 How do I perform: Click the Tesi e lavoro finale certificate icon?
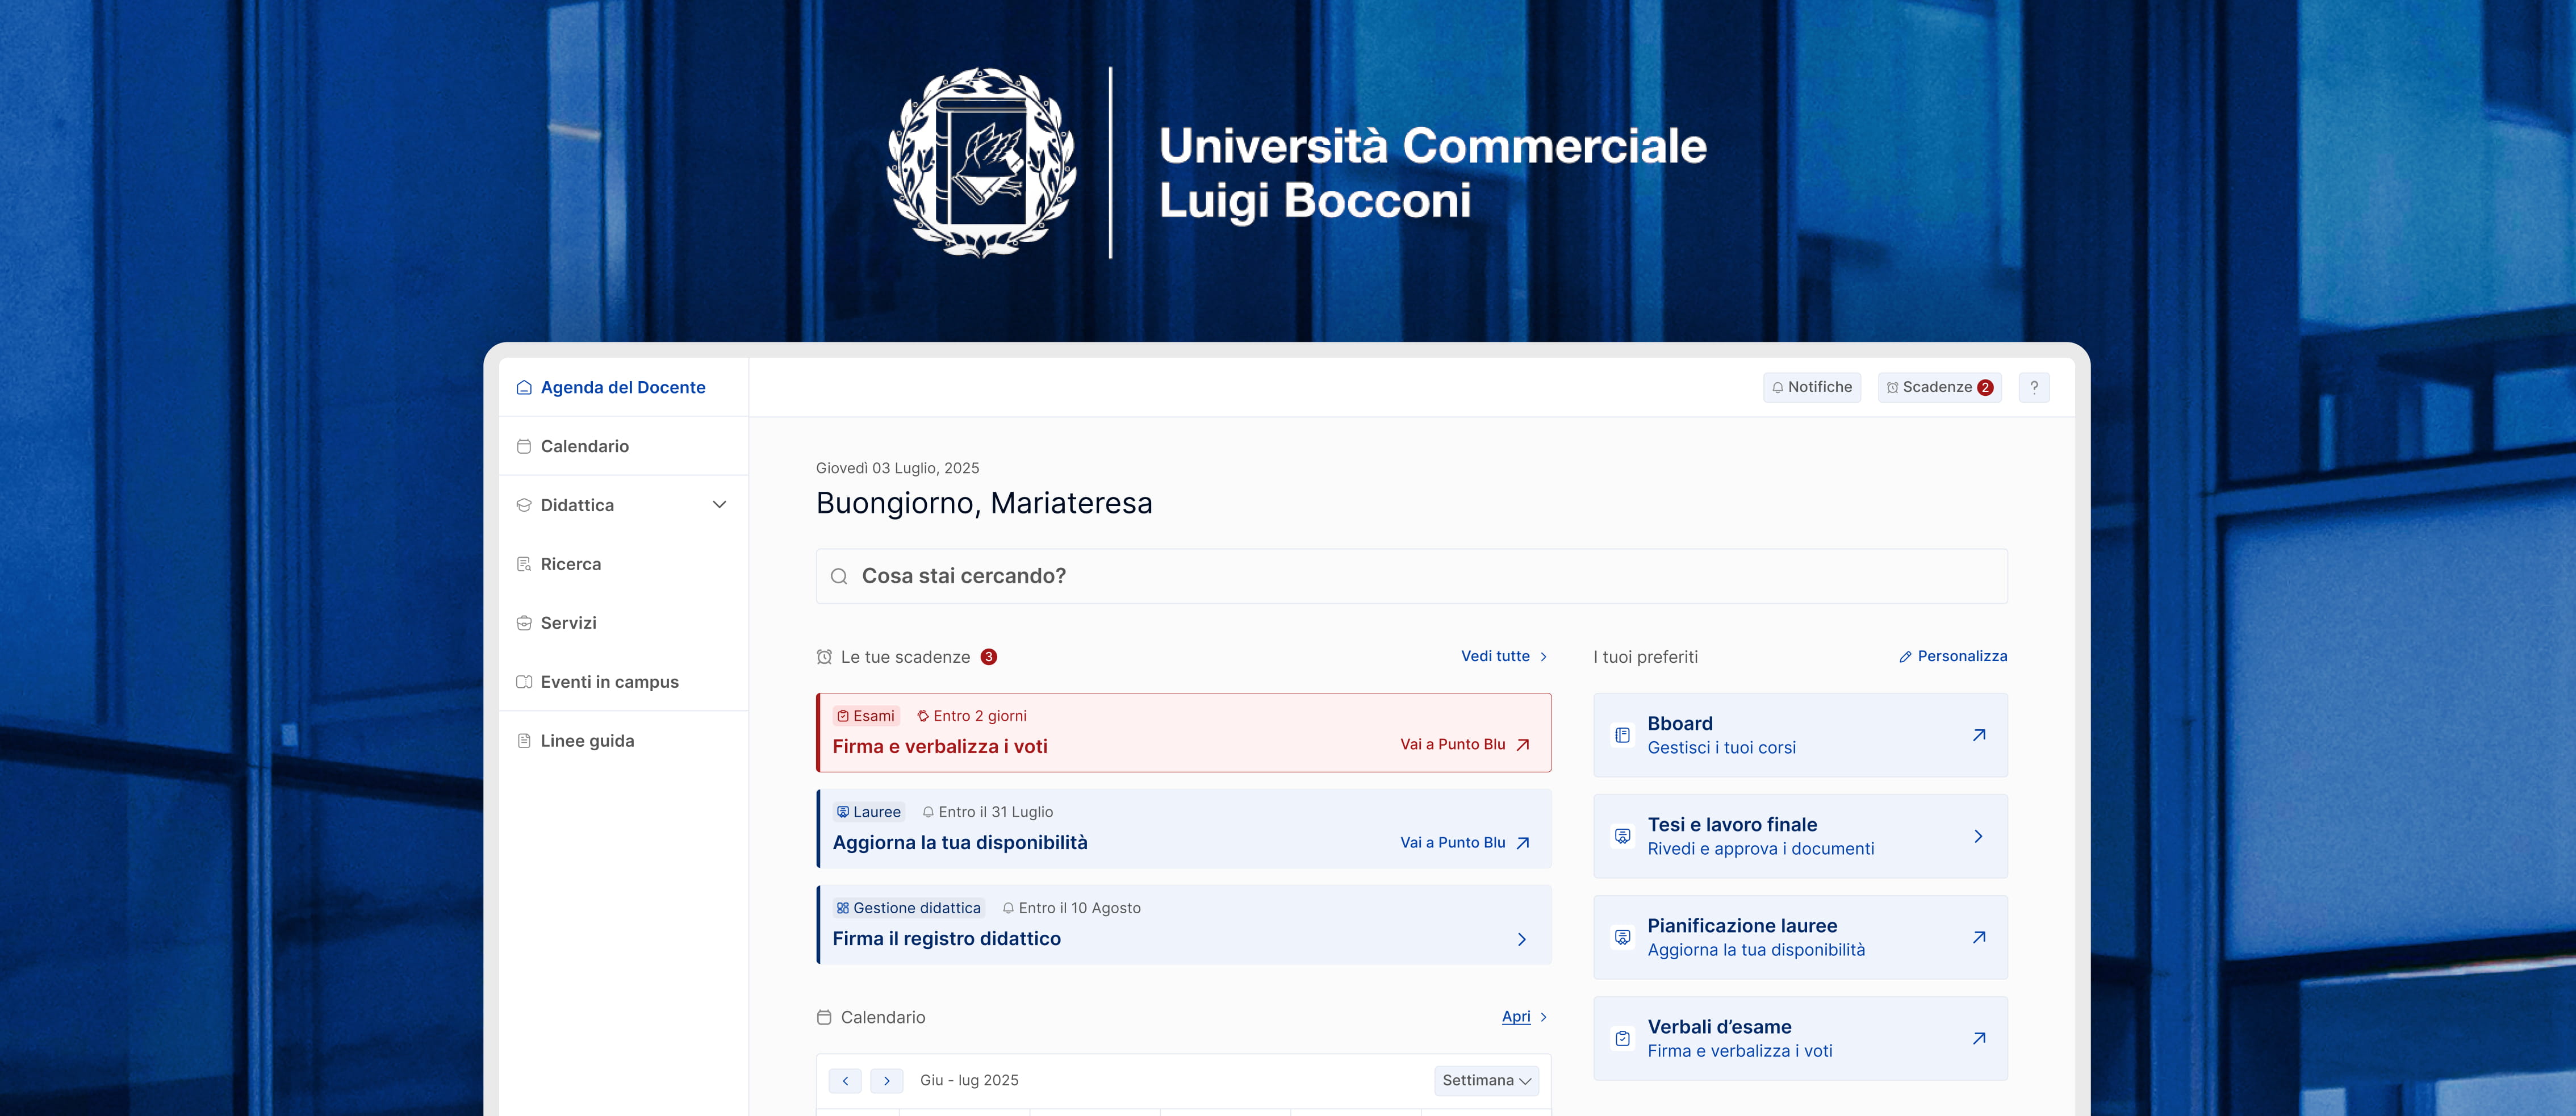pyautogui.click(x=1623, y=836)
